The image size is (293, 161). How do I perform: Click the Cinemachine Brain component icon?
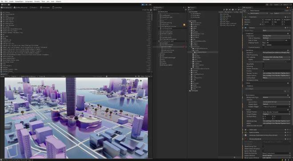point(246,139)
